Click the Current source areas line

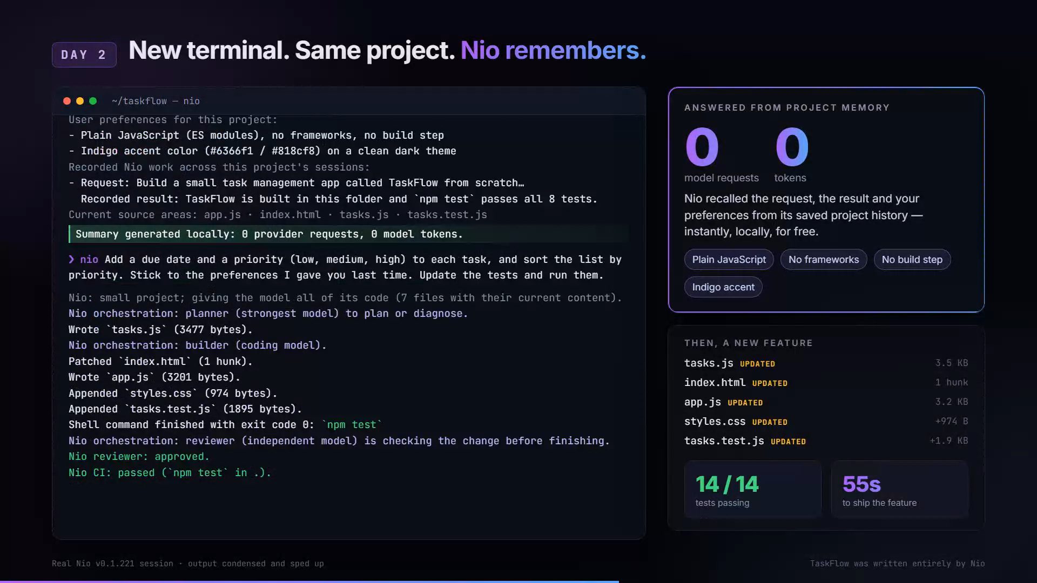(278, 215)
